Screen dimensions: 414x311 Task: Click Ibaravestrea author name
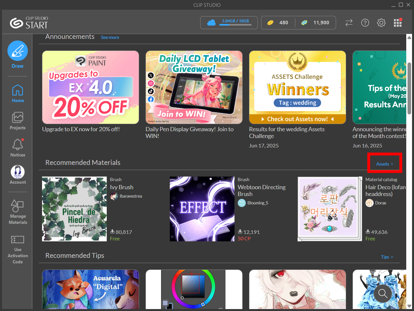coord(131,196)
